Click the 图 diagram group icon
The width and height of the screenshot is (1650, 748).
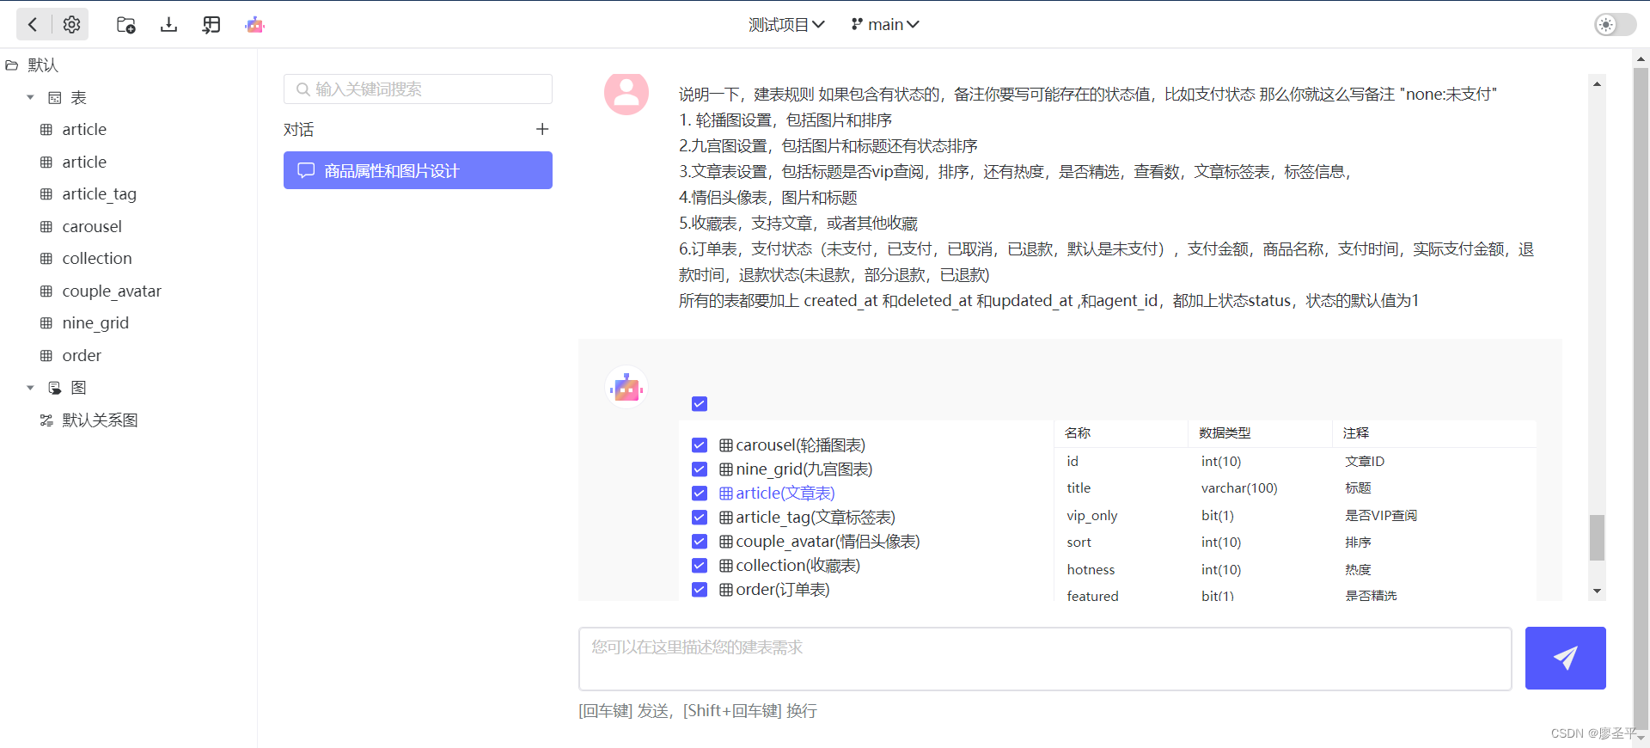point(55,388)
